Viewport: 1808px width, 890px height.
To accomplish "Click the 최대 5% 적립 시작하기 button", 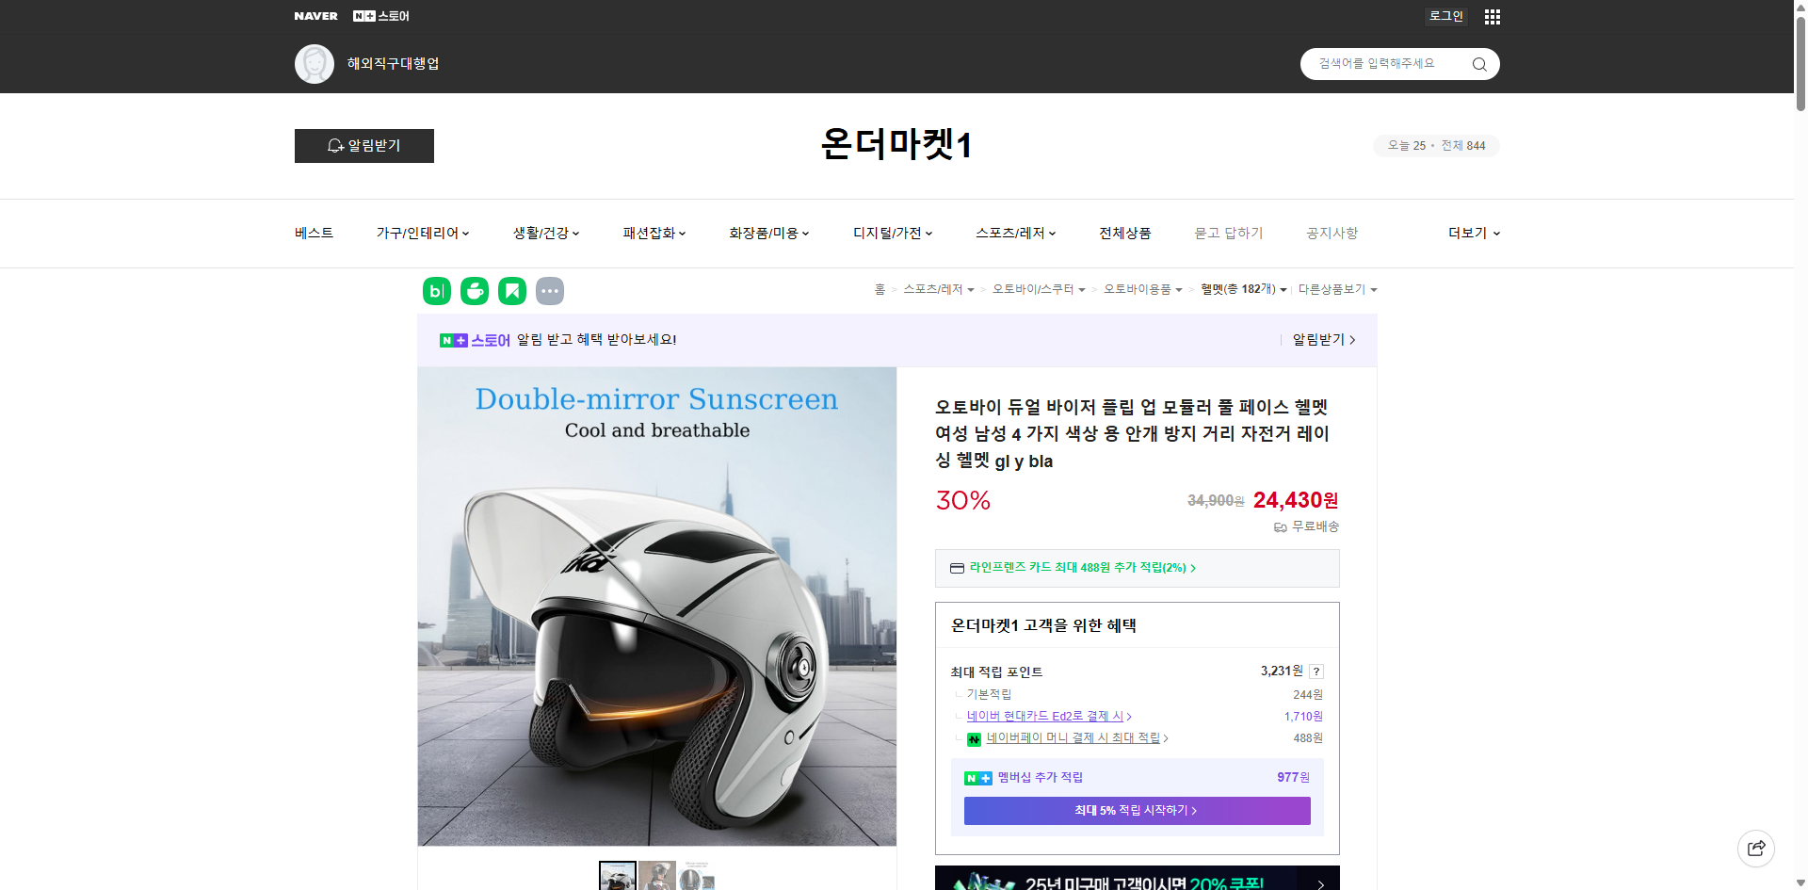I will (x=1136, y=810).
